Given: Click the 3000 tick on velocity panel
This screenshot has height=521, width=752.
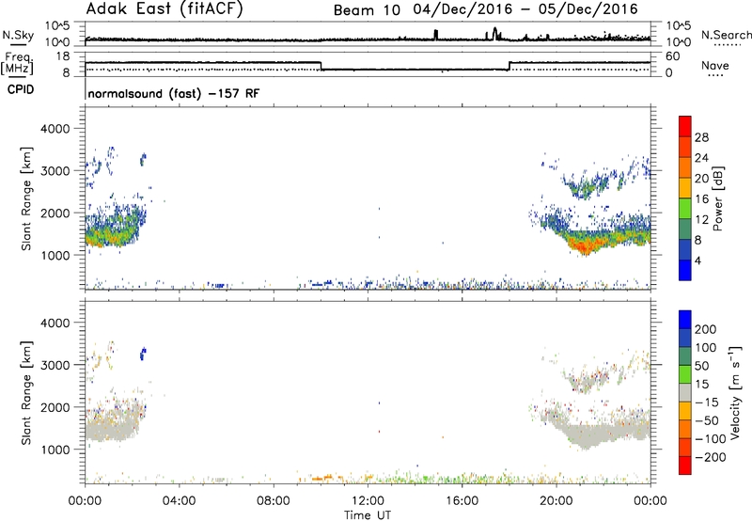Looking at the screenshot, I should click(x=55, y=365).
